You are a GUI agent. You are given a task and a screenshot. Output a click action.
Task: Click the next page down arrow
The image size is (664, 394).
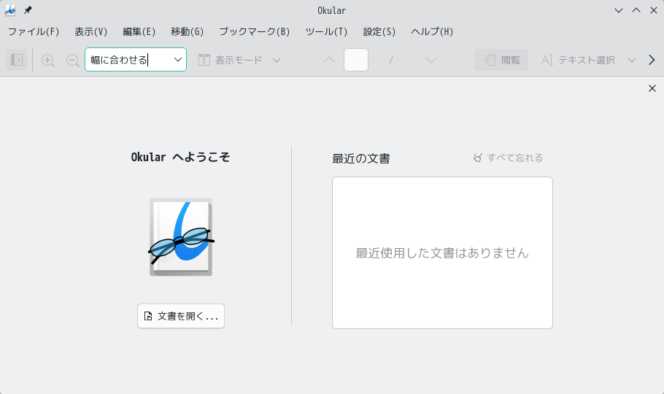[x=431, y=60]
